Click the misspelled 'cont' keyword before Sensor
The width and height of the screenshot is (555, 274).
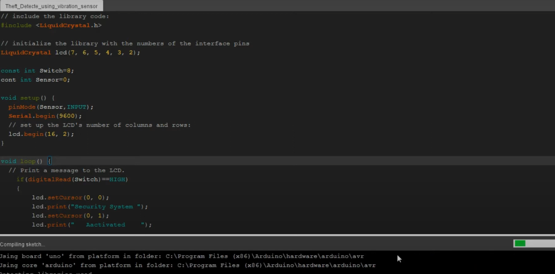8,80
